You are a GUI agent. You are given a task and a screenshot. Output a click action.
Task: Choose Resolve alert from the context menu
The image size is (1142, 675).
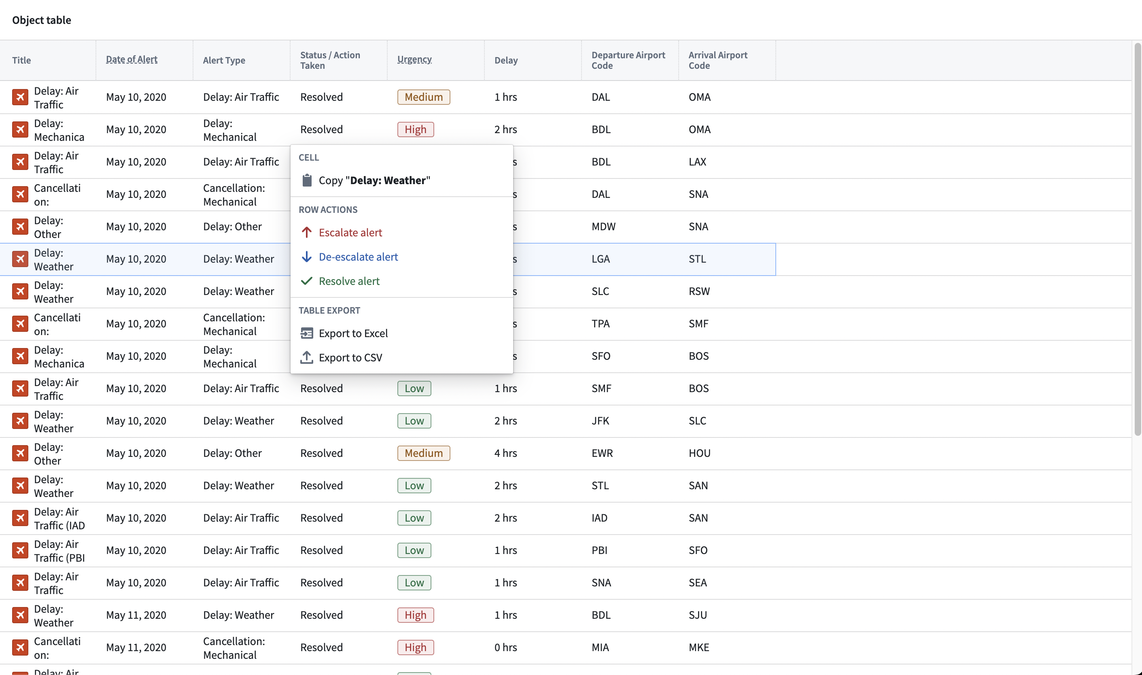[401, 281]
